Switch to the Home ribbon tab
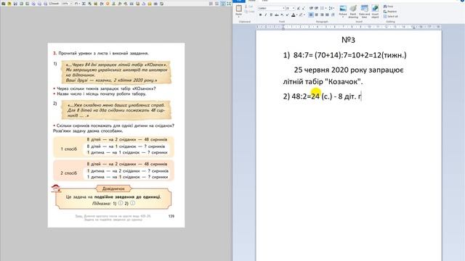Screen dimensions: 465x261 (252, 1)
